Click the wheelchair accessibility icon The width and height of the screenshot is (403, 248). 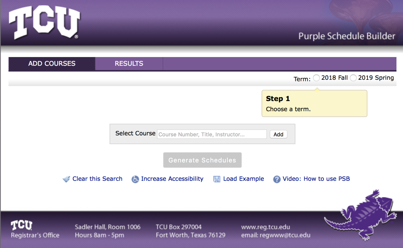coord(135,179)
